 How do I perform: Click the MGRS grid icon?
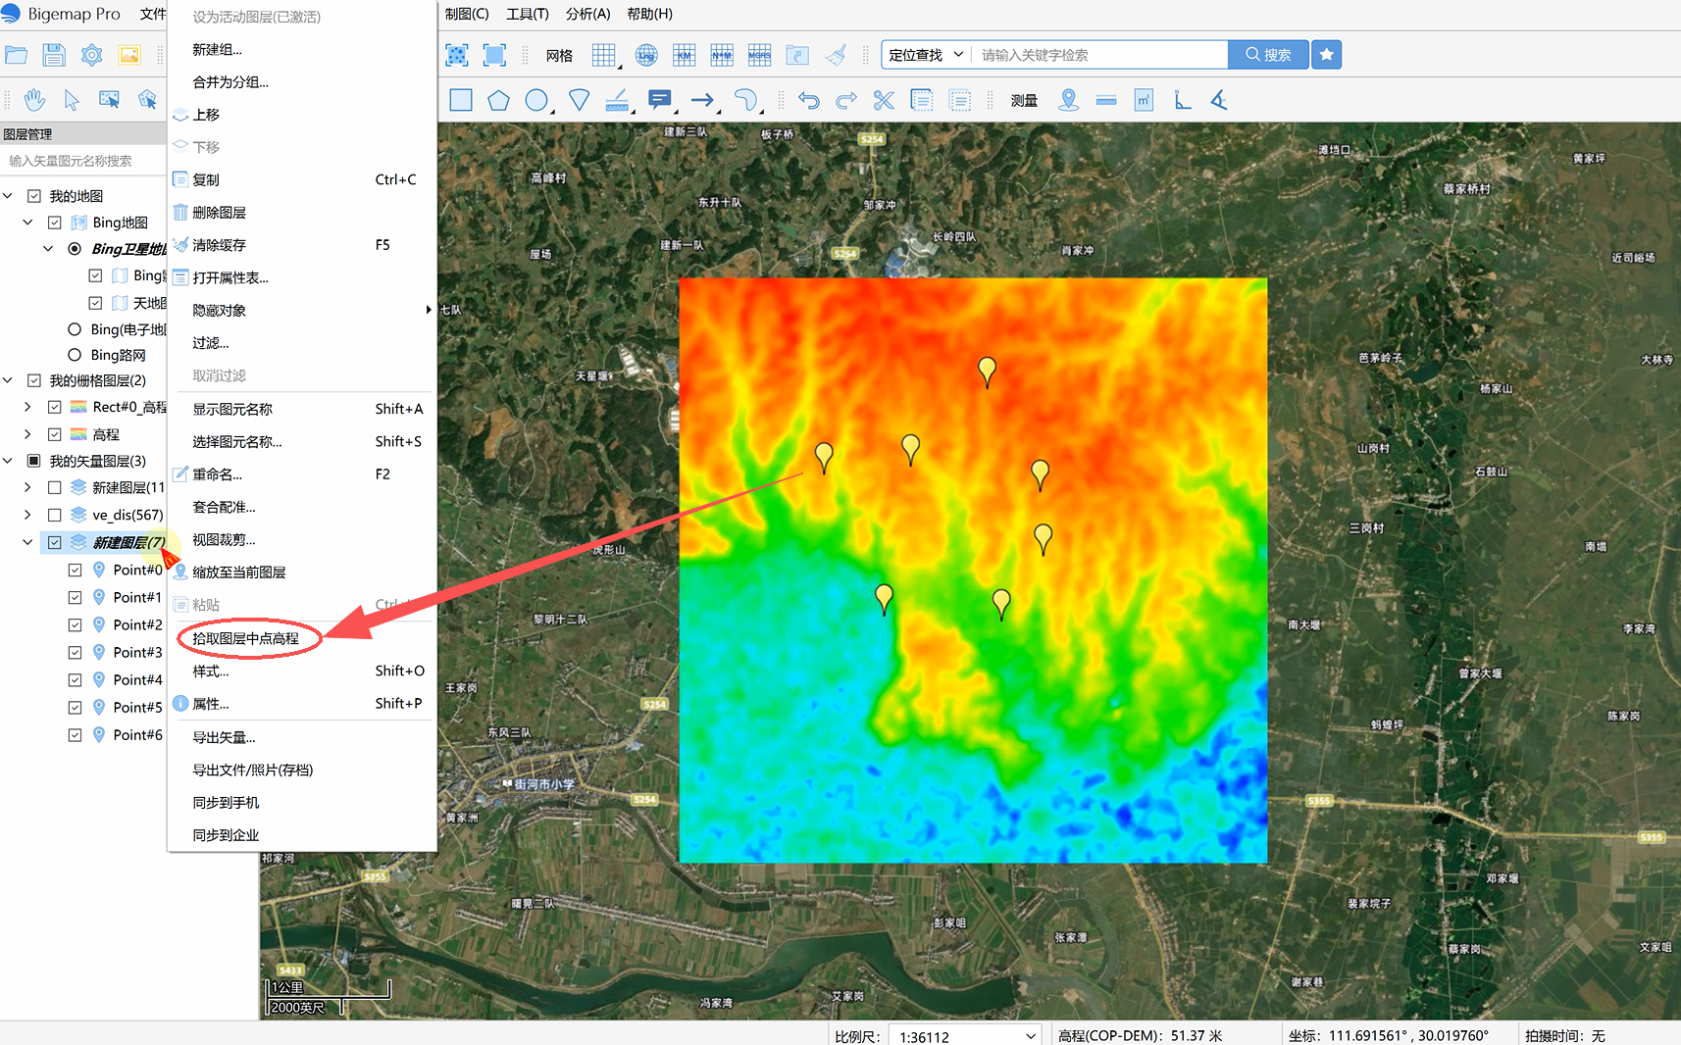pos(760,55)
